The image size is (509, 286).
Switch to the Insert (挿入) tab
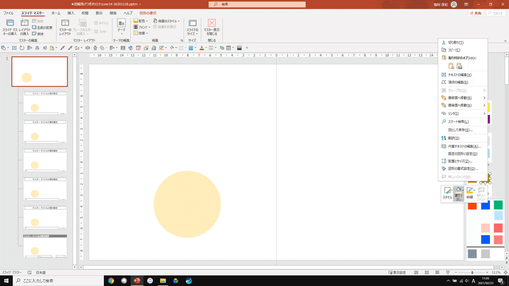coord(71,13)
